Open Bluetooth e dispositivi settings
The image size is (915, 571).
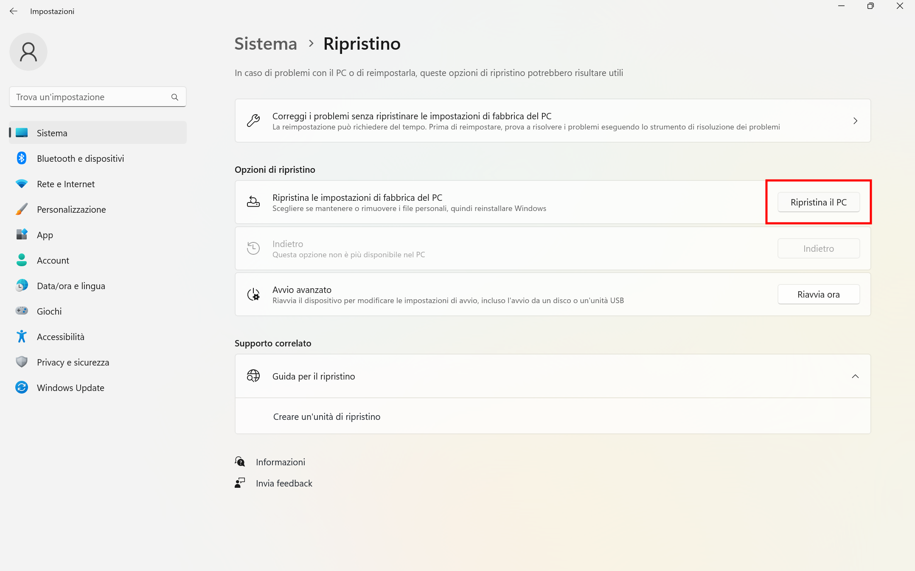tap(80, 158)
